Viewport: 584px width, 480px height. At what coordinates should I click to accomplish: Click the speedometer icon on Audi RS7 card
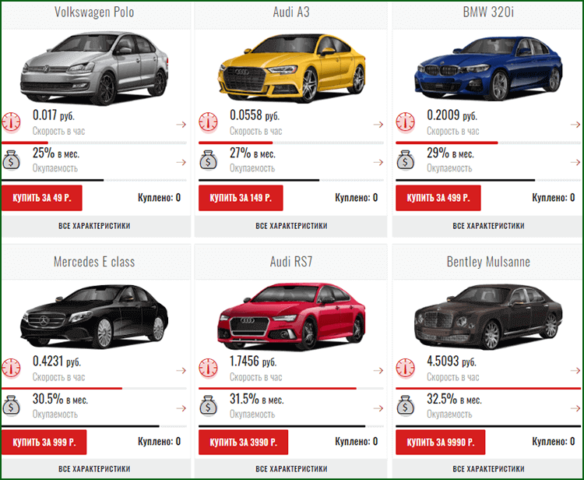point(208,369)
